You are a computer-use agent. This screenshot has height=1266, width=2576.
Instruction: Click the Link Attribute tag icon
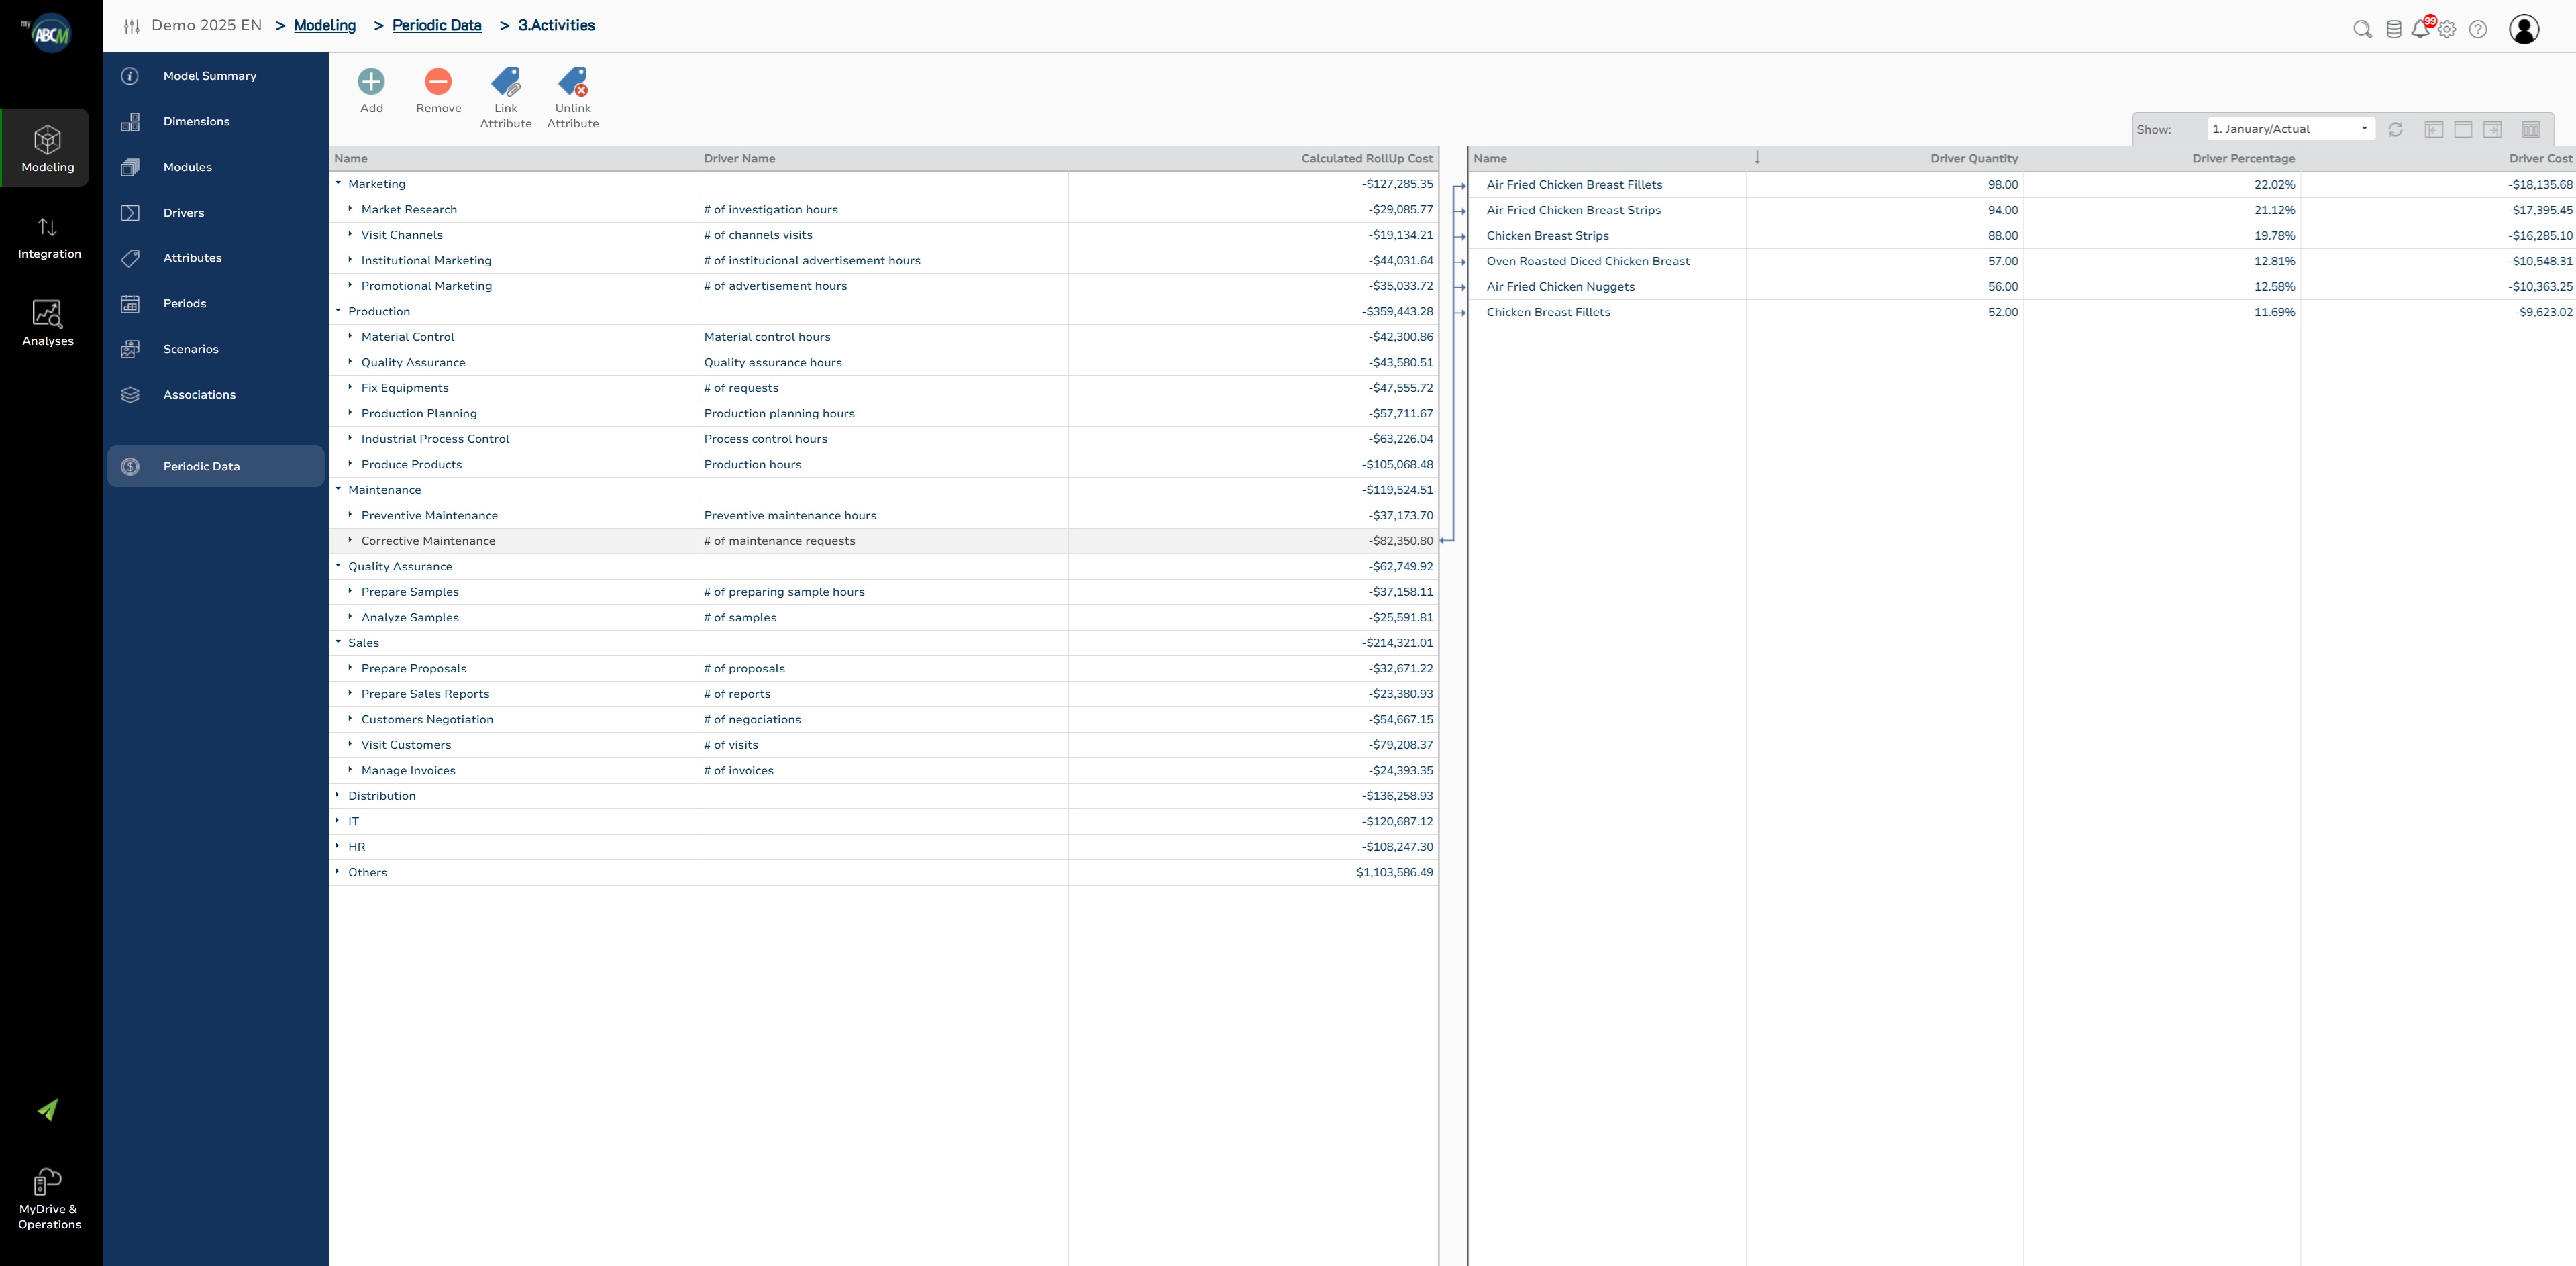(506, 81)
